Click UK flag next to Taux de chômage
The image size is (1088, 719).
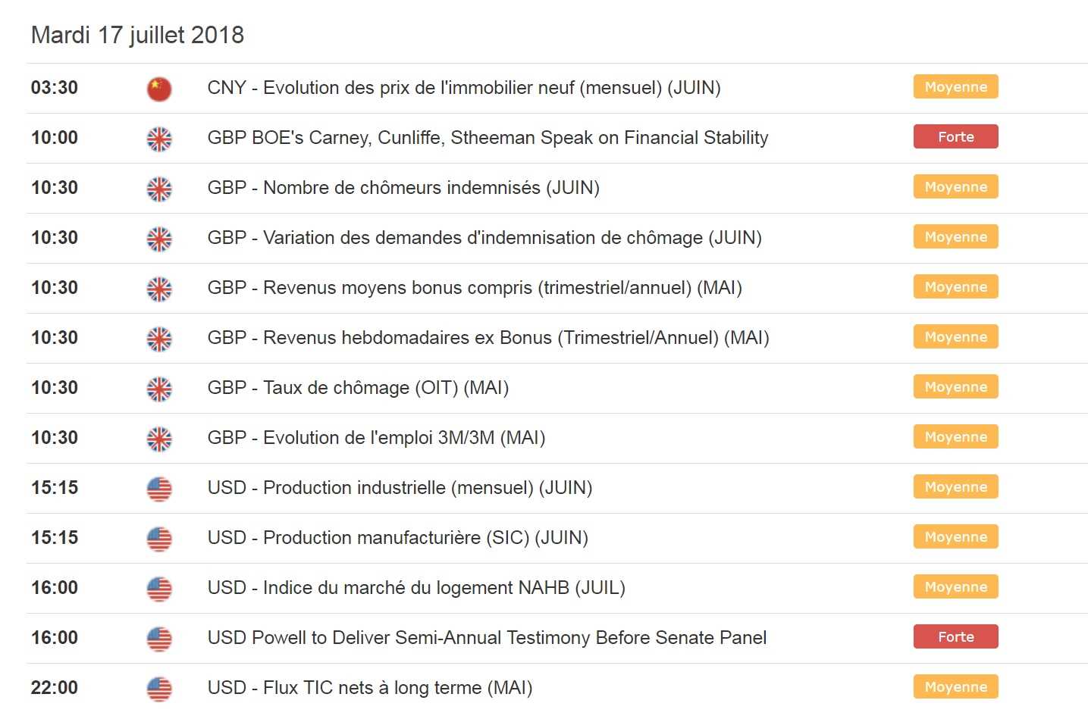click(x=159, y=389)
